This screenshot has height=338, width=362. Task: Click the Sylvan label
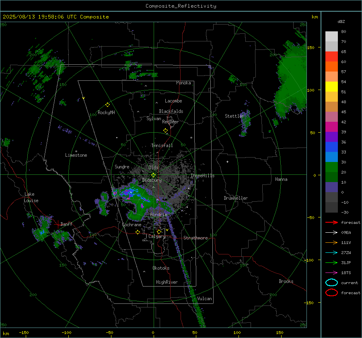point(154,119)
